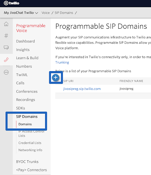This screenshot has height=175, width=151.
Task: Open Recordings menu item
Action: click(26, 100)
